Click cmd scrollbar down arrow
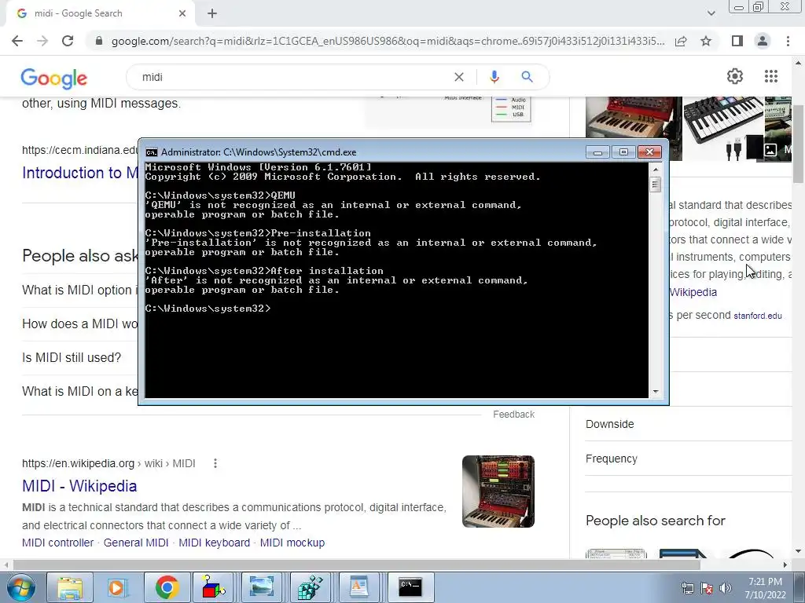 coord(655,392)
